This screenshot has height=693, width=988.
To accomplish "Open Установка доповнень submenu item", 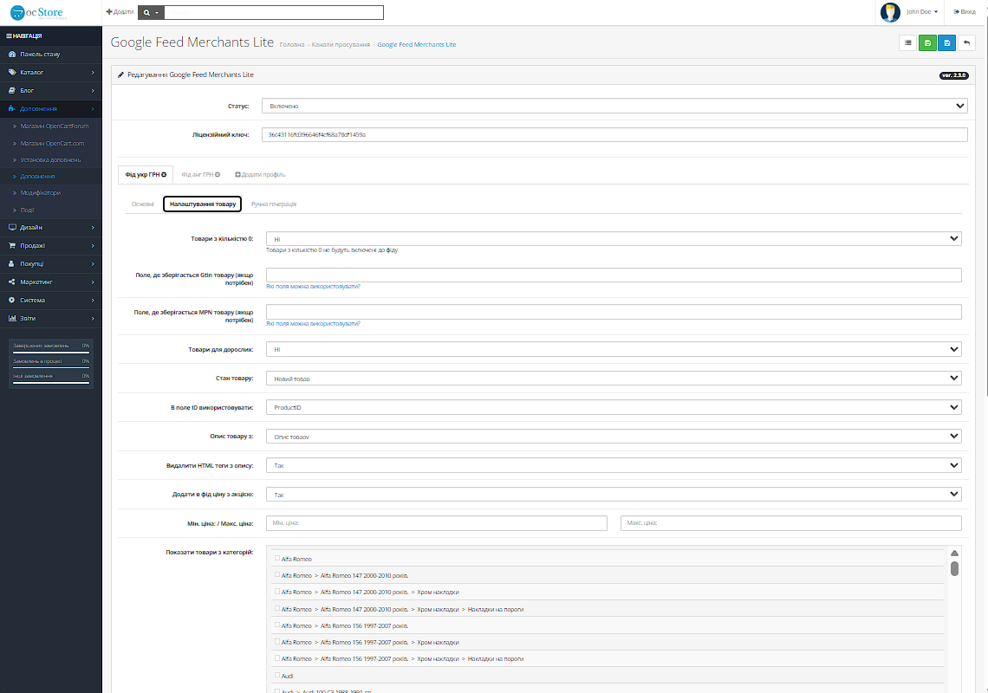I will pos(51,159).
